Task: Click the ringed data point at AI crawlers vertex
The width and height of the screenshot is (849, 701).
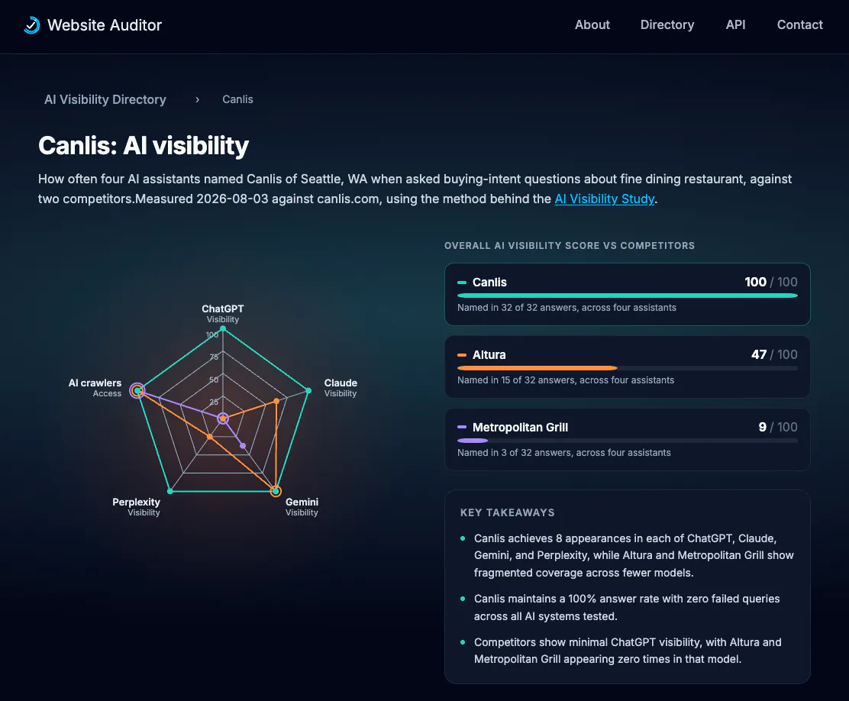Action: tap(137, 390)
